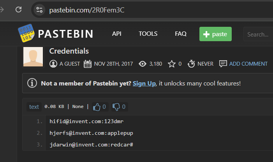273x162 pixels.
Task: Click the thumbs up like icon
Action: (97, 107)
